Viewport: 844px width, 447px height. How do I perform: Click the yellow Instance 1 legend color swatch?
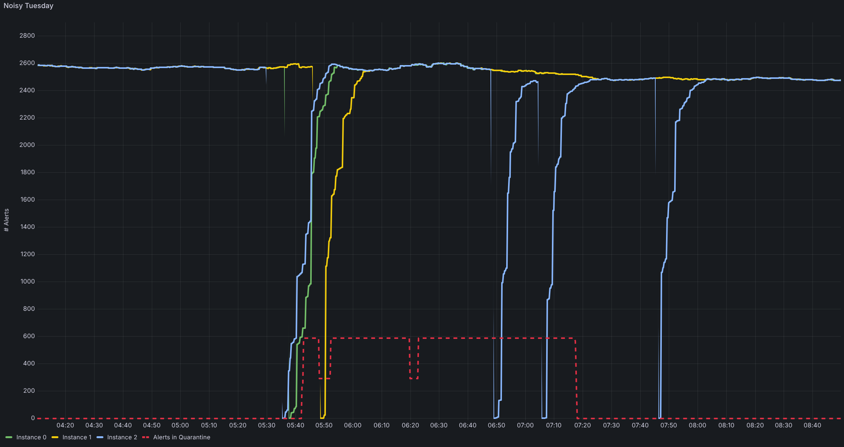coord(55,437)
